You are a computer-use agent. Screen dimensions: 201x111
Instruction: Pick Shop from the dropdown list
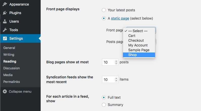point(132,55)
